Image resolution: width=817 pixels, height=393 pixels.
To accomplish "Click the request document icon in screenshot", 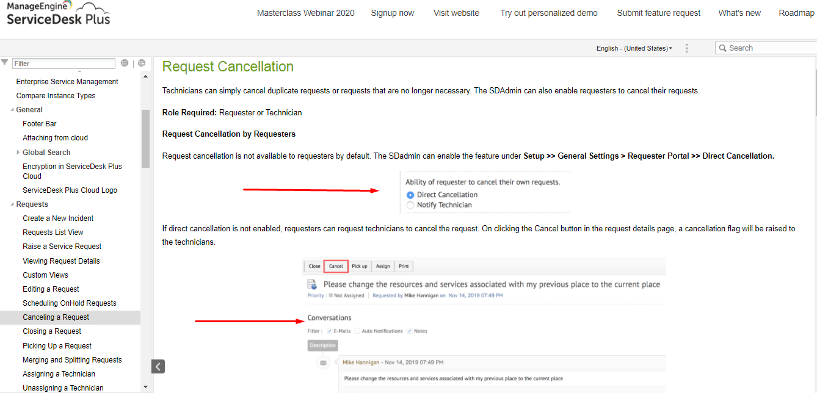I will click(312, 284).
